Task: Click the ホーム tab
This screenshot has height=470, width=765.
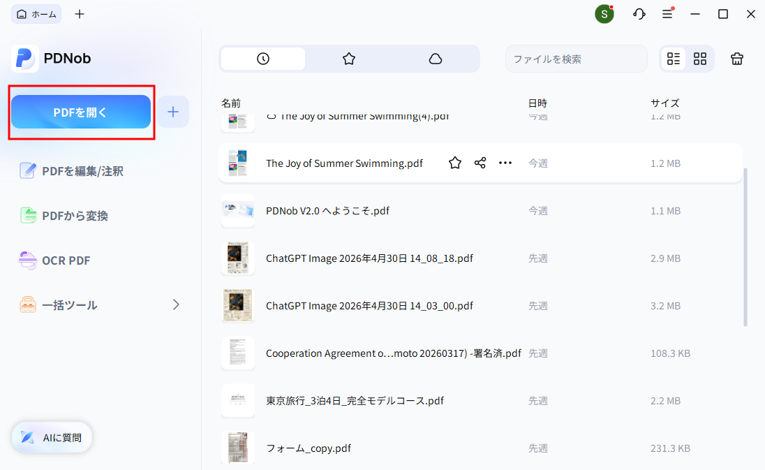Action: tap(36, 14)
